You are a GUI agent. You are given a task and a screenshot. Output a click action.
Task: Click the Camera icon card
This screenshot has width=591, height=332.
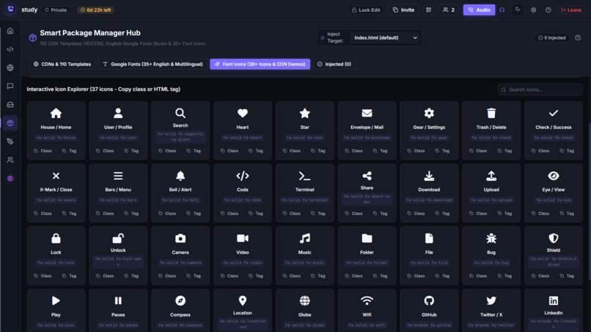pos(180,256)
